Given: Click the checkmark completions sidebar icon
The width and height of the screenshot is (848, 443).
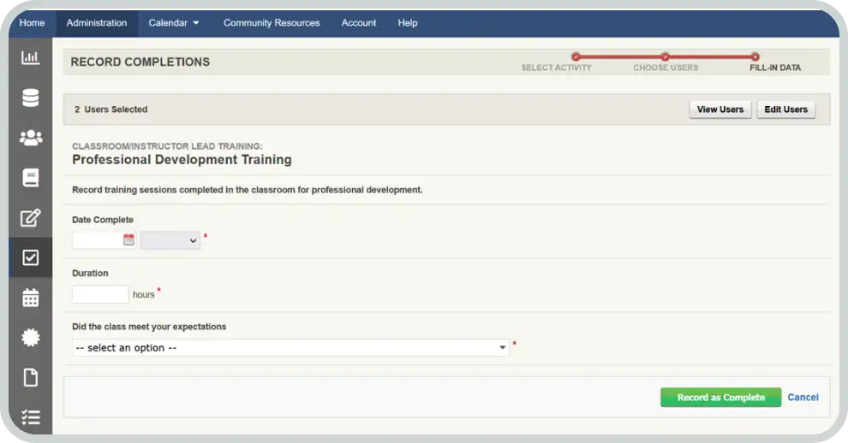Looking at the screenshot, I should pos(31,257).
